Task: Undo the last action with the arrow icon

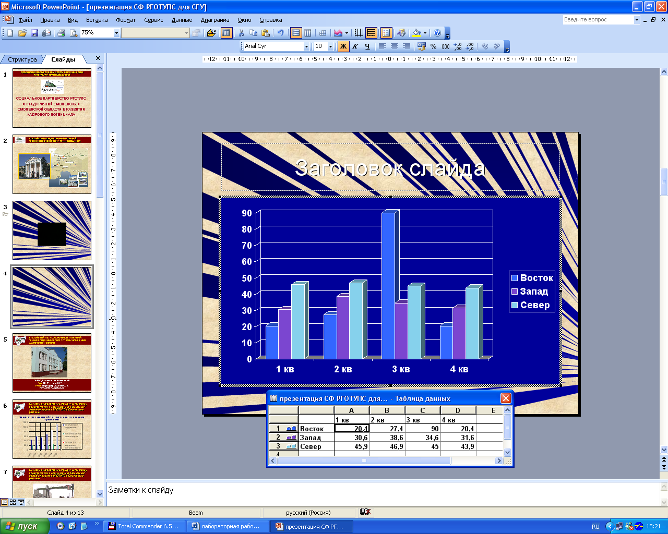Action: click(280, 33)
